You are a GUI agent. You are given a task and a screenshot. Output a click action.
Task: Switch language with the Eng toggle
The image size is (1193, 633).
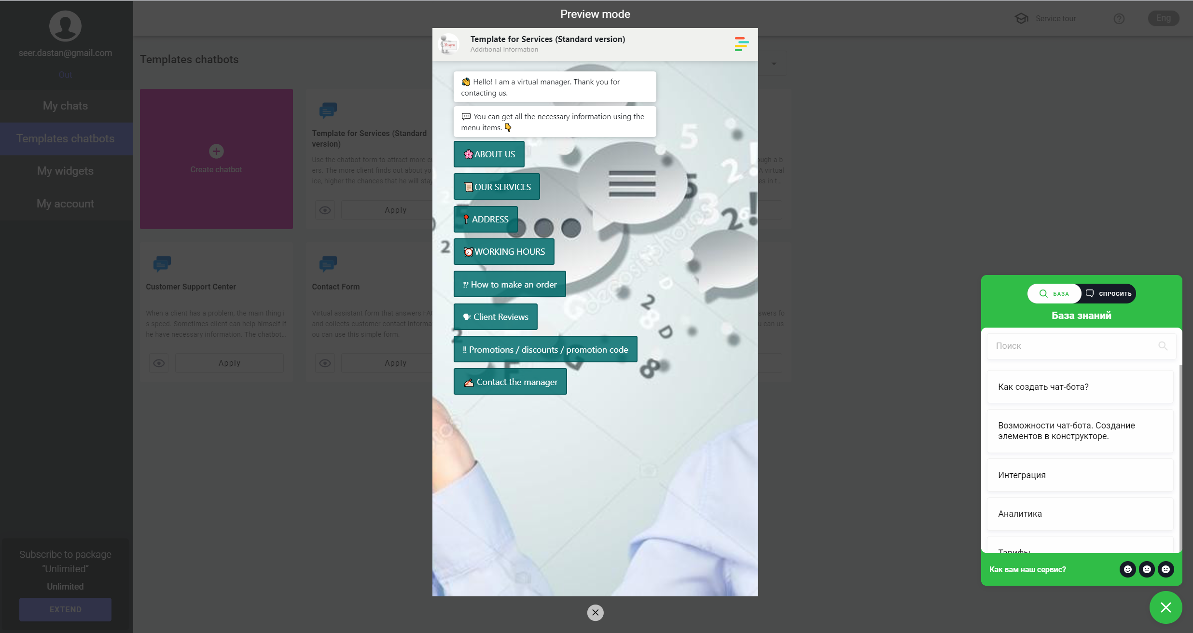point(1163,18)
